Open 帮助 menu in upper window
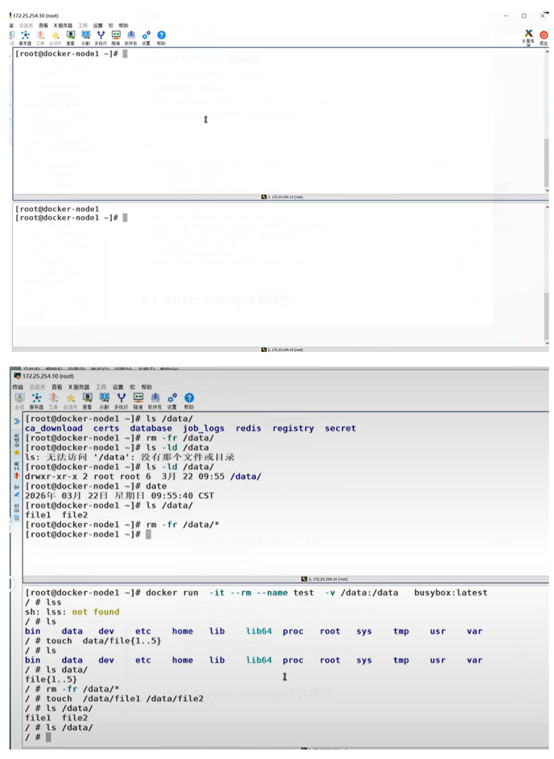554x759 pixels. click(124, 25)
